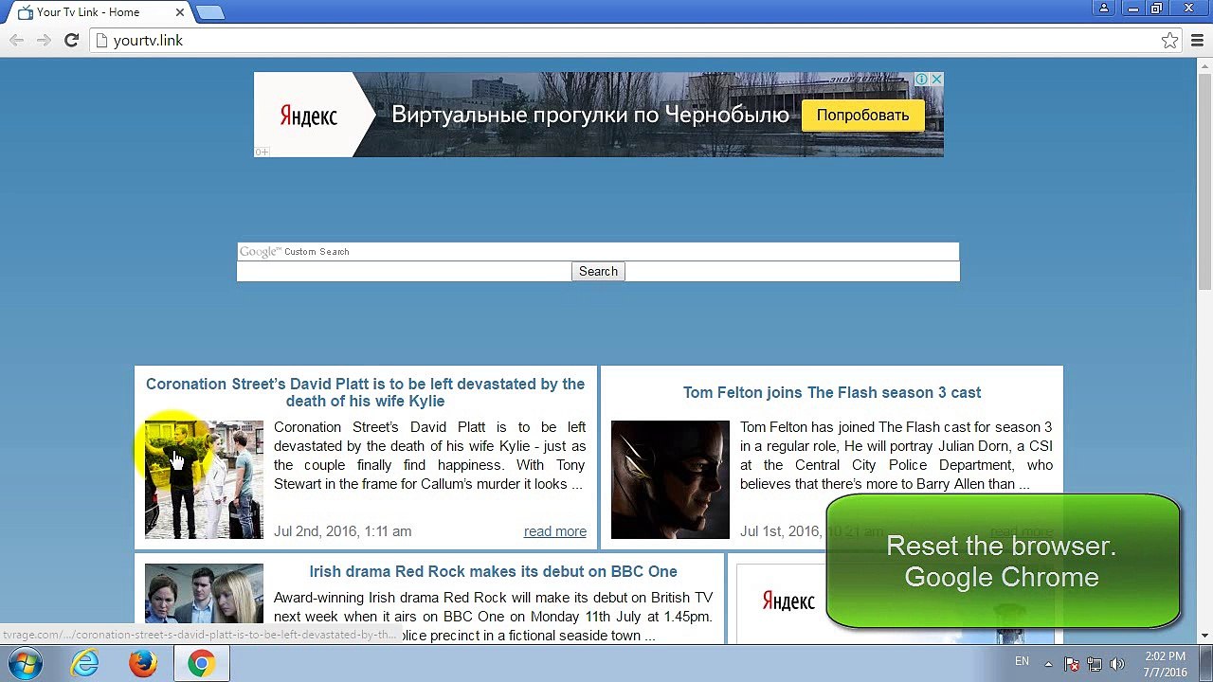Viewport: 1213px width, 682px height.
Task: Click the Show desktop button
Action: point(1206,664)
